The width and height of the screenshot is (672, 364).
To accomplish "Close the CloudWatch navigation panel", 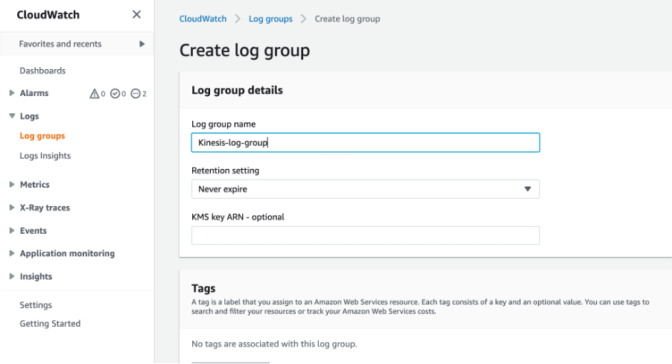I will click(x=136, y=15).
